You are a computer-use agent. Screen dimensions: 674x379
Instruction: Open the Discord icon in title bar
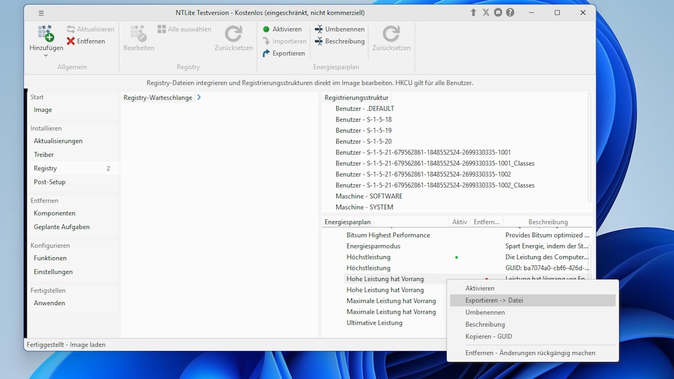498,12
